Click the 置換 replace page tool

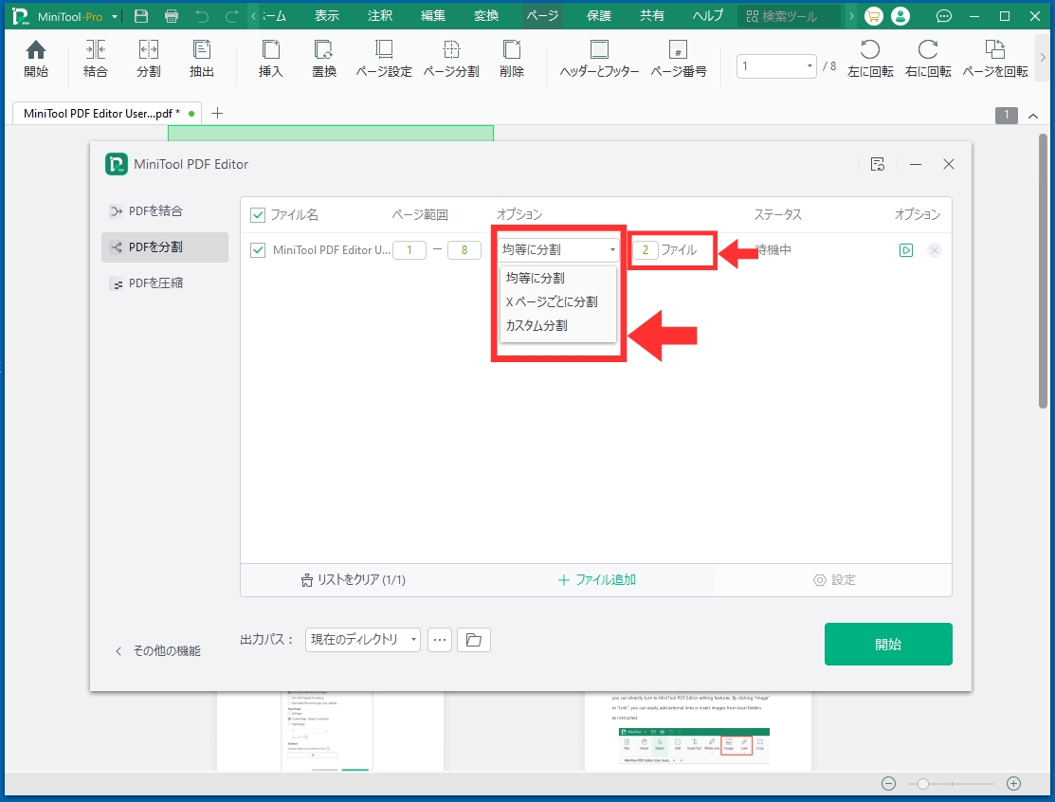point(323,59)
